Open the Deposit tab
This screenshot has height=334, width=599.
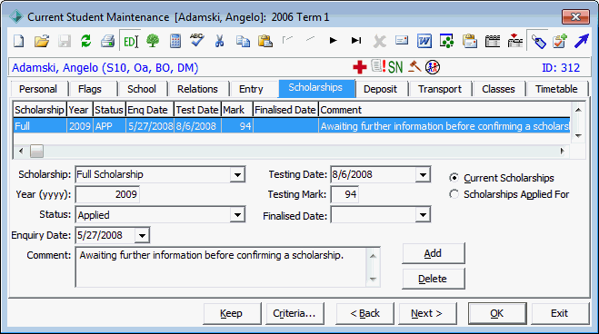(x=380, y=89)
